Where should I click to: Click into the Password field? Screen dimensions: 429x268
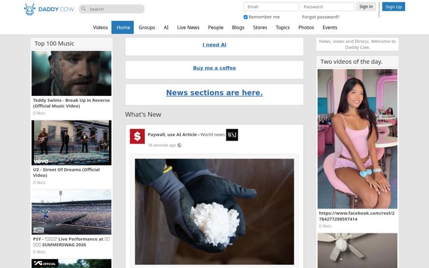pyautogui.click(x=327, y=7)
